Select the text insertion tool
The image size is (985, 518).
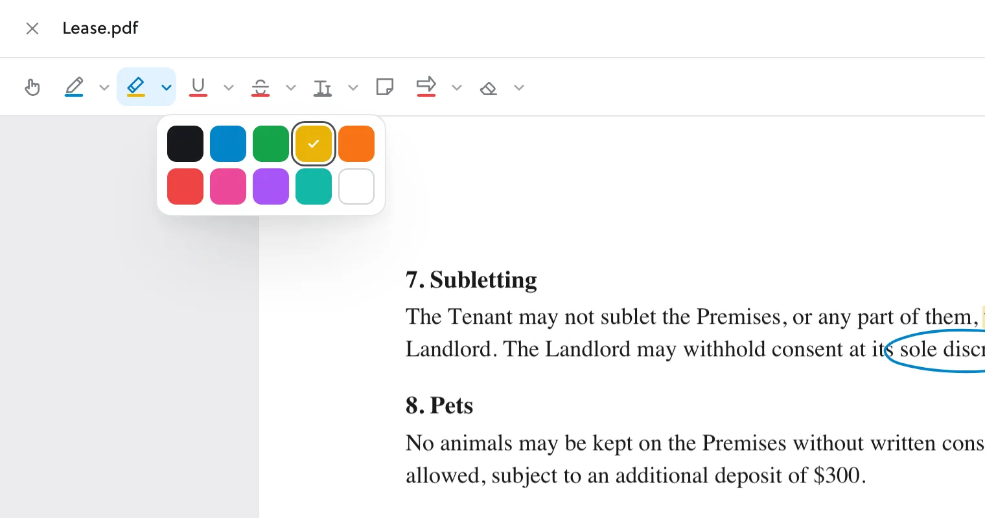click(323, 87)
